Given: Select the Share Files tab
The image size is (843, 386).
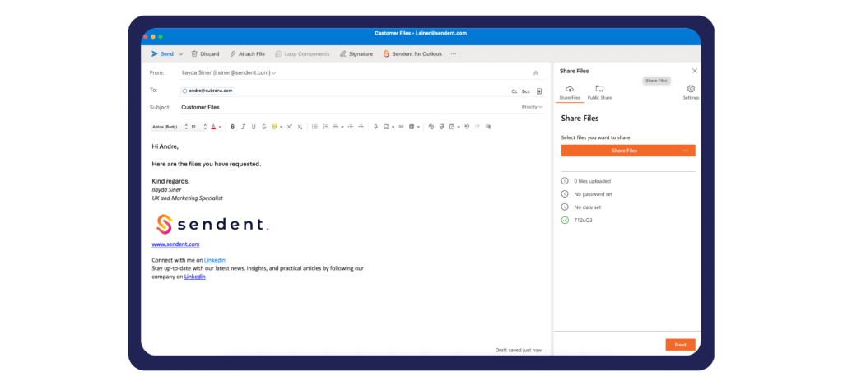Looking at the screenshot, I should tap(570, 92).
